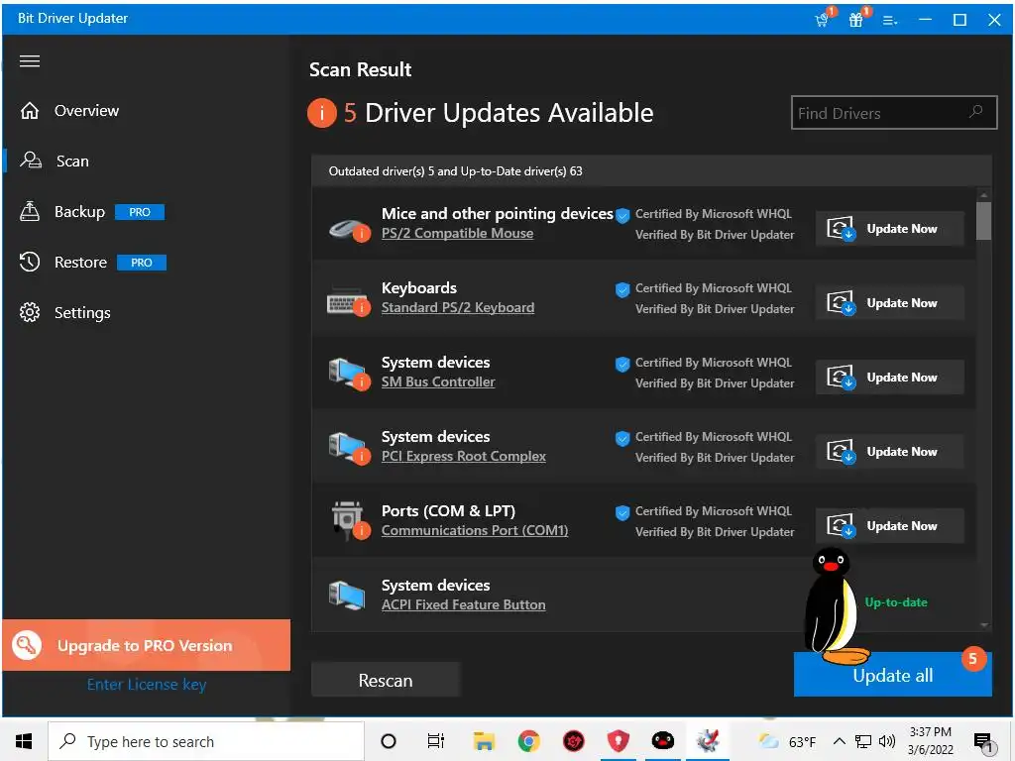Click the search magnifier in Find Drivers

pyautogui.click(x=975, y=112)
